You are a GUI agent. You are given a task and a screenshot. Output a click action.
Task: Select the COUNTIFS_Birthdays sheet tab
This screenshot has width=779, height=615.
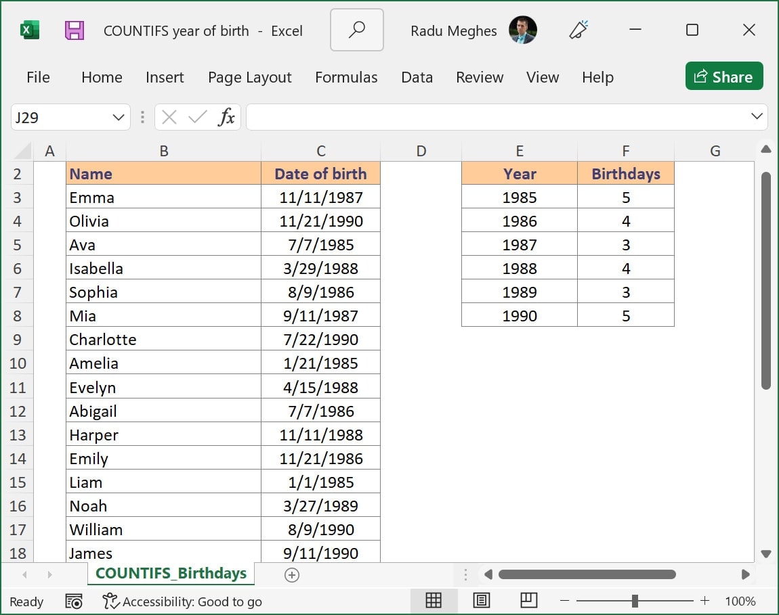[171, 573]
